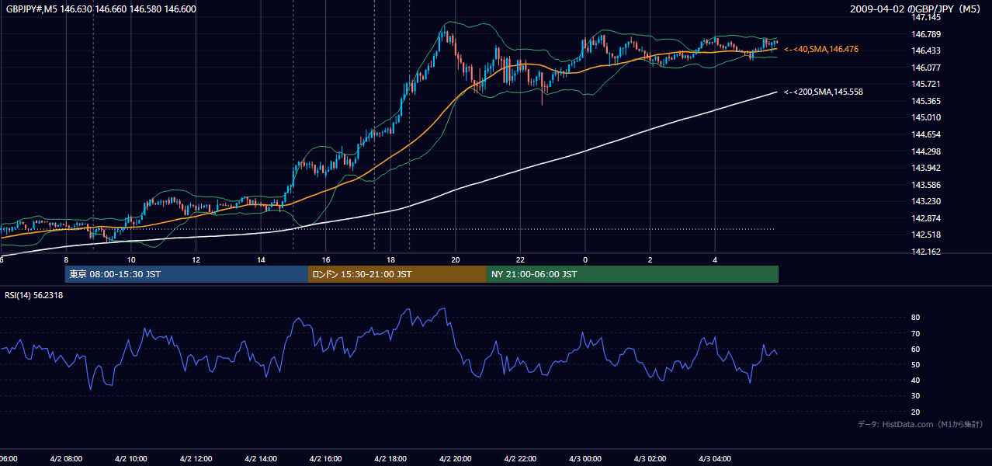Click the 4/3 02:00 time axis label
992x466 pixels.
coord(650,459)
